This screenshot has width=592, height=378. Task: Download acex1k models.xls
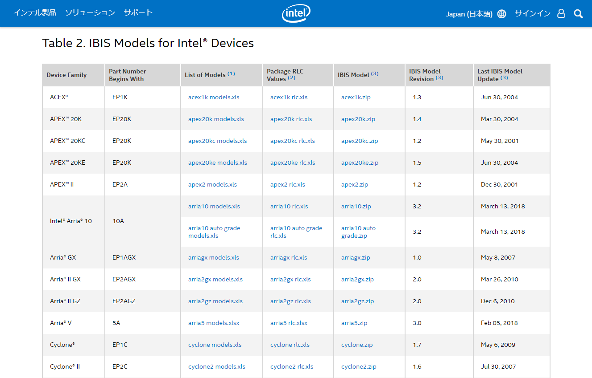point(214,97)
